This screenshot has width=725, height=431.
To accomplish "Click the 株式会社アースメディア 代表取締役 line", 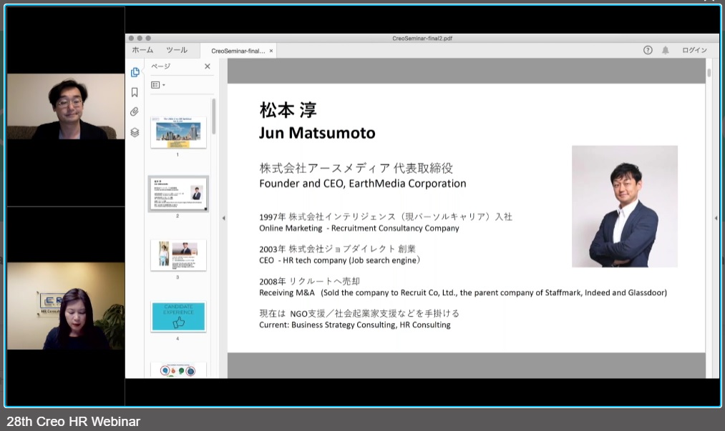I will pyautogui.click(x=356, y=168).
